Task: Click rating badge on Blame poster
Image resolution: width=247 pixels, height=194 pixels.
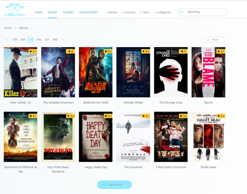Action: tap(221, 51)
